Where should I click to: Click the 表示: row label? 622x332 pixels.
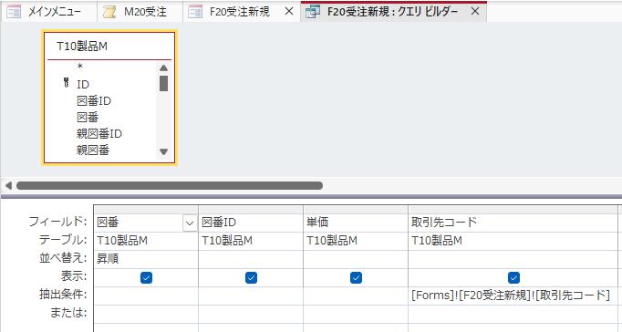(73, 276)
